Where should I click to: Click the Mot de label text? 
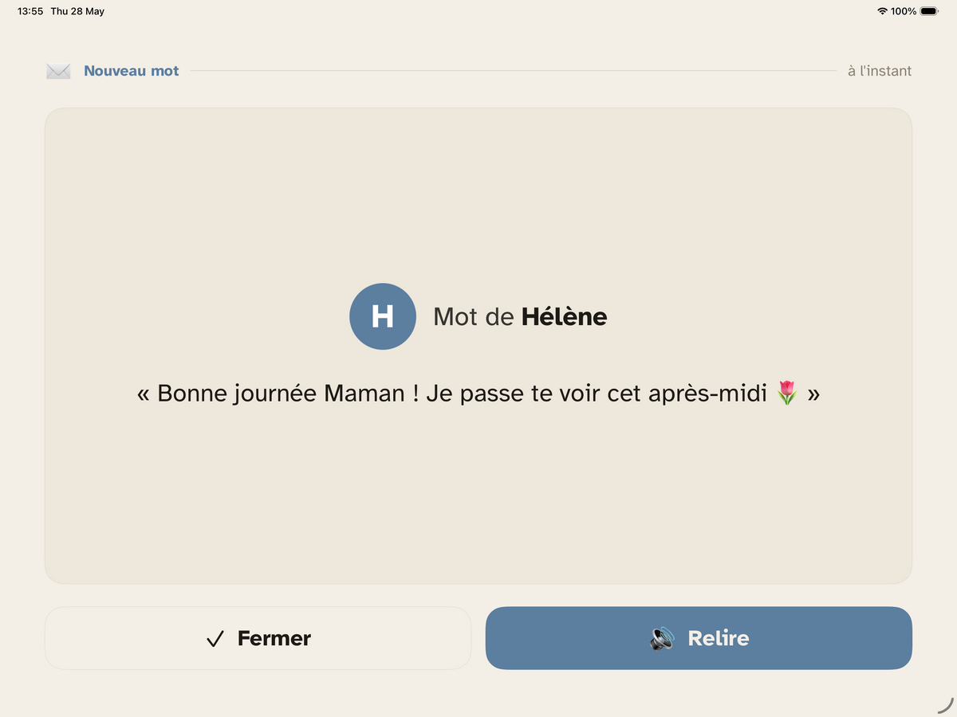pyautogui.click(x=474, y=316)
